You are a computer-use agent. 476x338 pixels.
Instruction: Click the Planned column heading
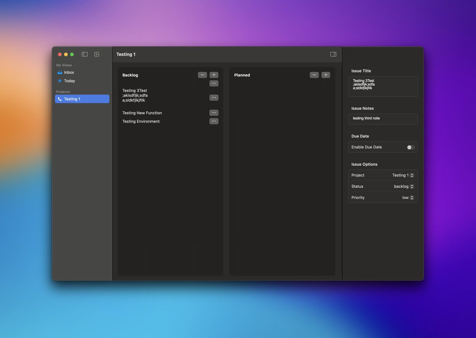coord(242,75)
